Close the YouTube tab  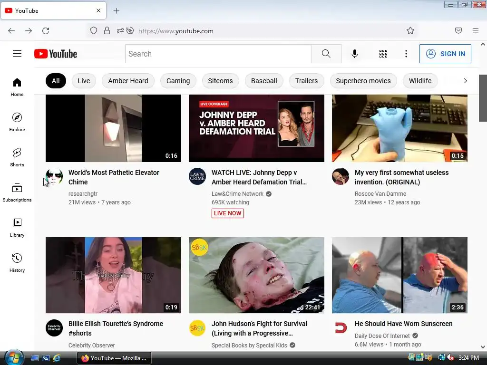pos(98,10)
